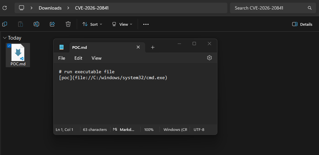Expand the Sort dropdown
Viewport: 319px width, 155px height.
[92, 24]
